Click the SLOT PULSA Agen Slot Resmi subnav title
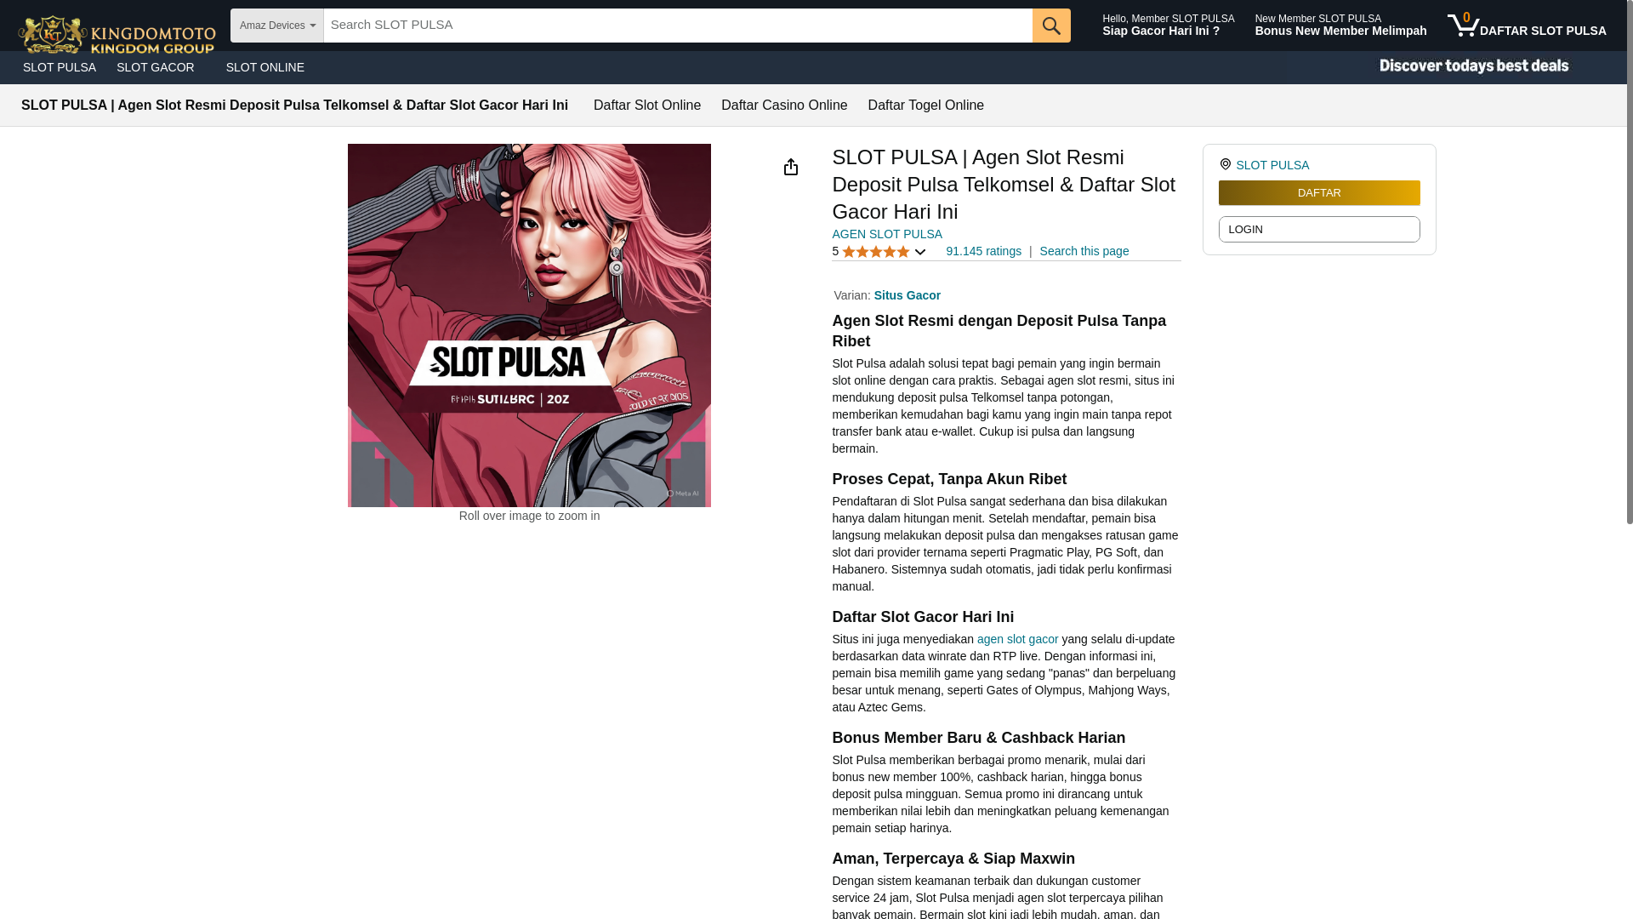1633x919 pixels. point(294,106)
